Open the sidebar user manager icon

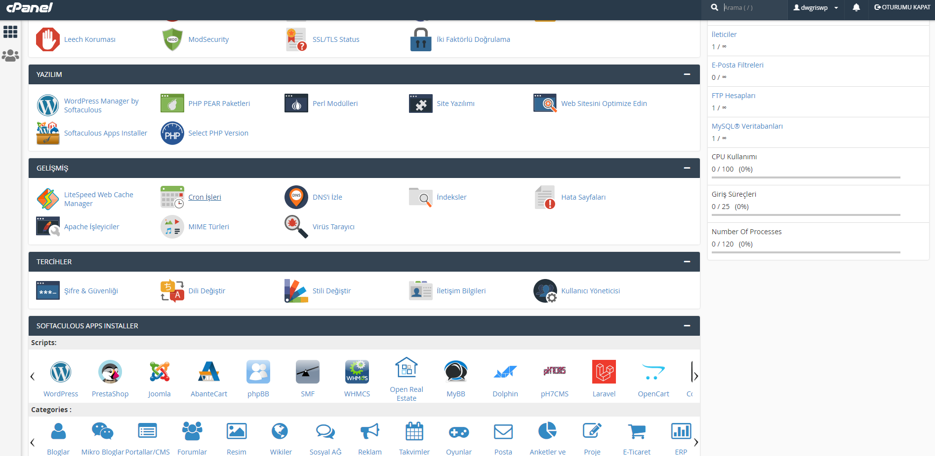tap(10, 56)
